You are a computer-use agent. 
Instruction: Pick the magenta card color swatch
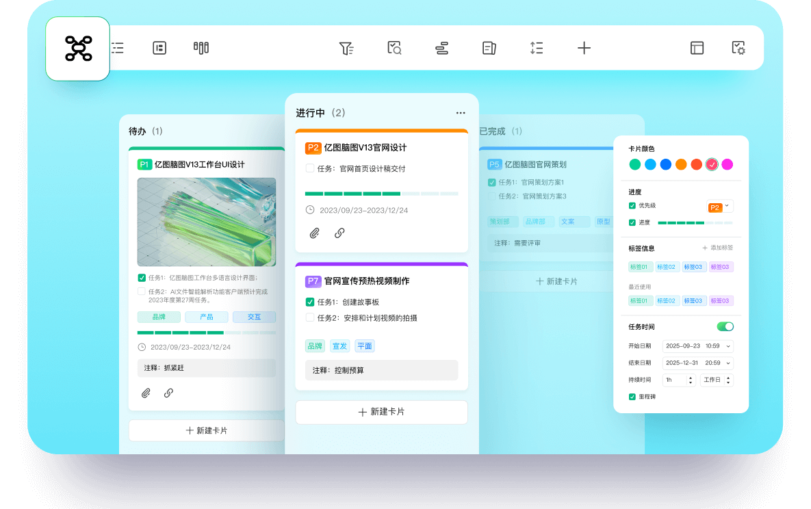(x=728, y=164)
